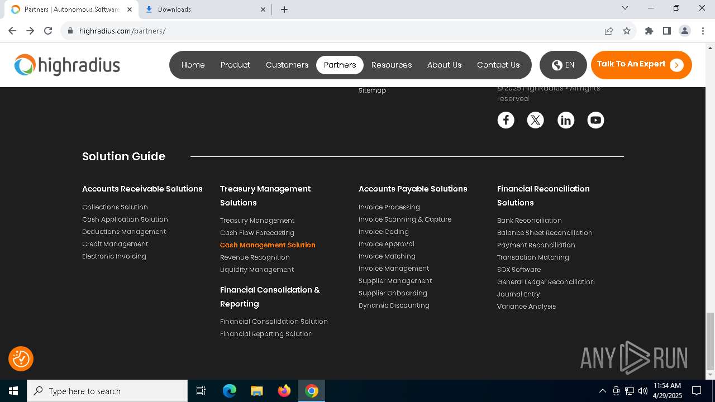Bookmark this page with the star icon
Viewport: 715px width, 402px height.
[x=627, y=31]
